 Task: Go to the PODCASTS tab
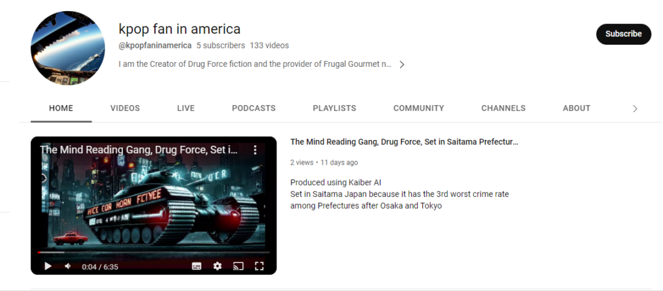pyautogui.click(x=254, y=108)
